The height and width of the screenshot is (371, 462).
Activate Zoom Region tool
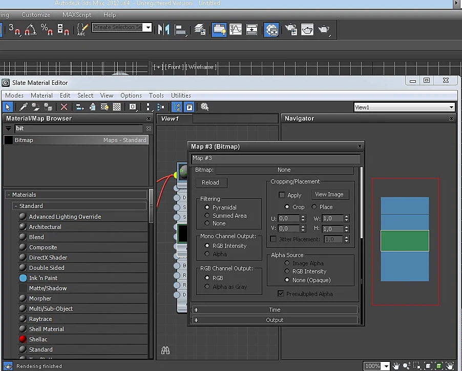coord(417,366)
